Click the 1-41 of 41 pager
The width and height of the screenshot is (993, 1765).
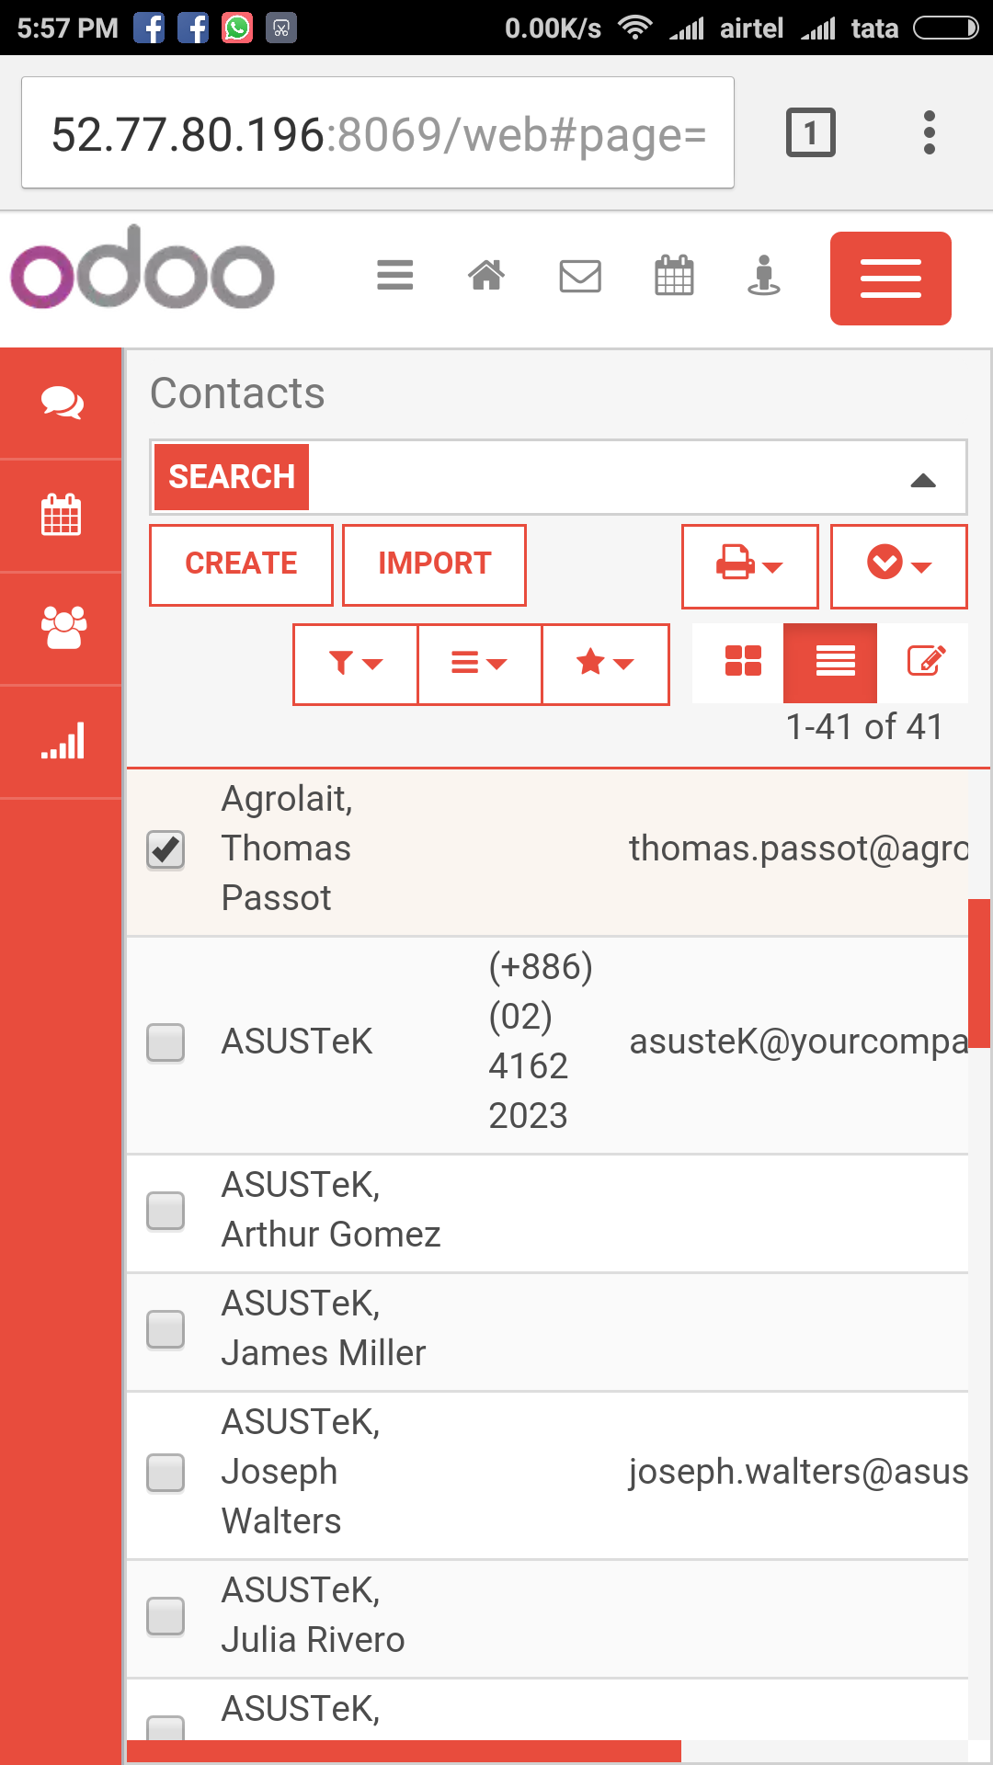(864, 727)
